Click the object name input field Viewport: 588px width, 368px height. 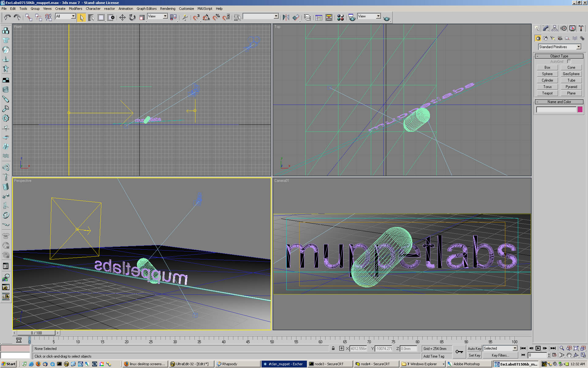(x=556, y=109)
